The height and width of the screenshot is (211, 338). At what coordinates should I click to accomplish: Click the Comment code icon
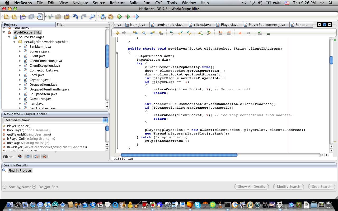(x=260, y=33)
